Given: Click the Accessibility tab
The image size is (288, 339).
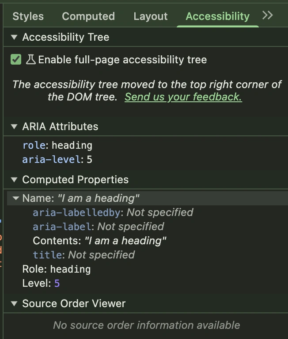Looking at the screenshot, I should [217, 16].
